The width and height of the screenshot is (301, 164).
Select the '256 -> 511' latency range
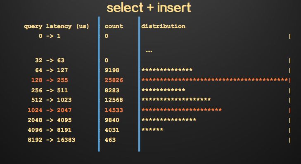50,90
